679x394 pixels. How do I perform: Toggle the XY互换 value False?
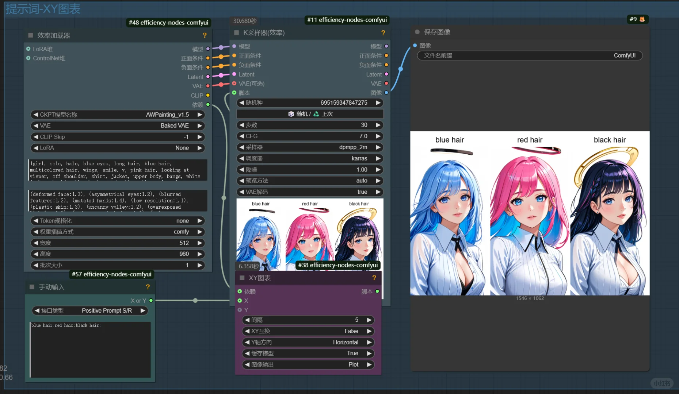308,331
